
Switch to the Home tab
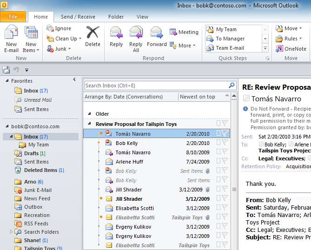click(41, 17)
